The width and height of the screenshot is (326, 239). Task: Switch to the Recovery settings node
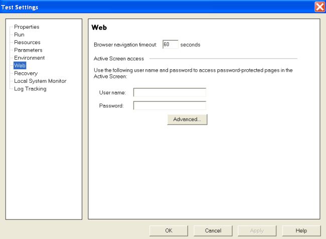26,73
